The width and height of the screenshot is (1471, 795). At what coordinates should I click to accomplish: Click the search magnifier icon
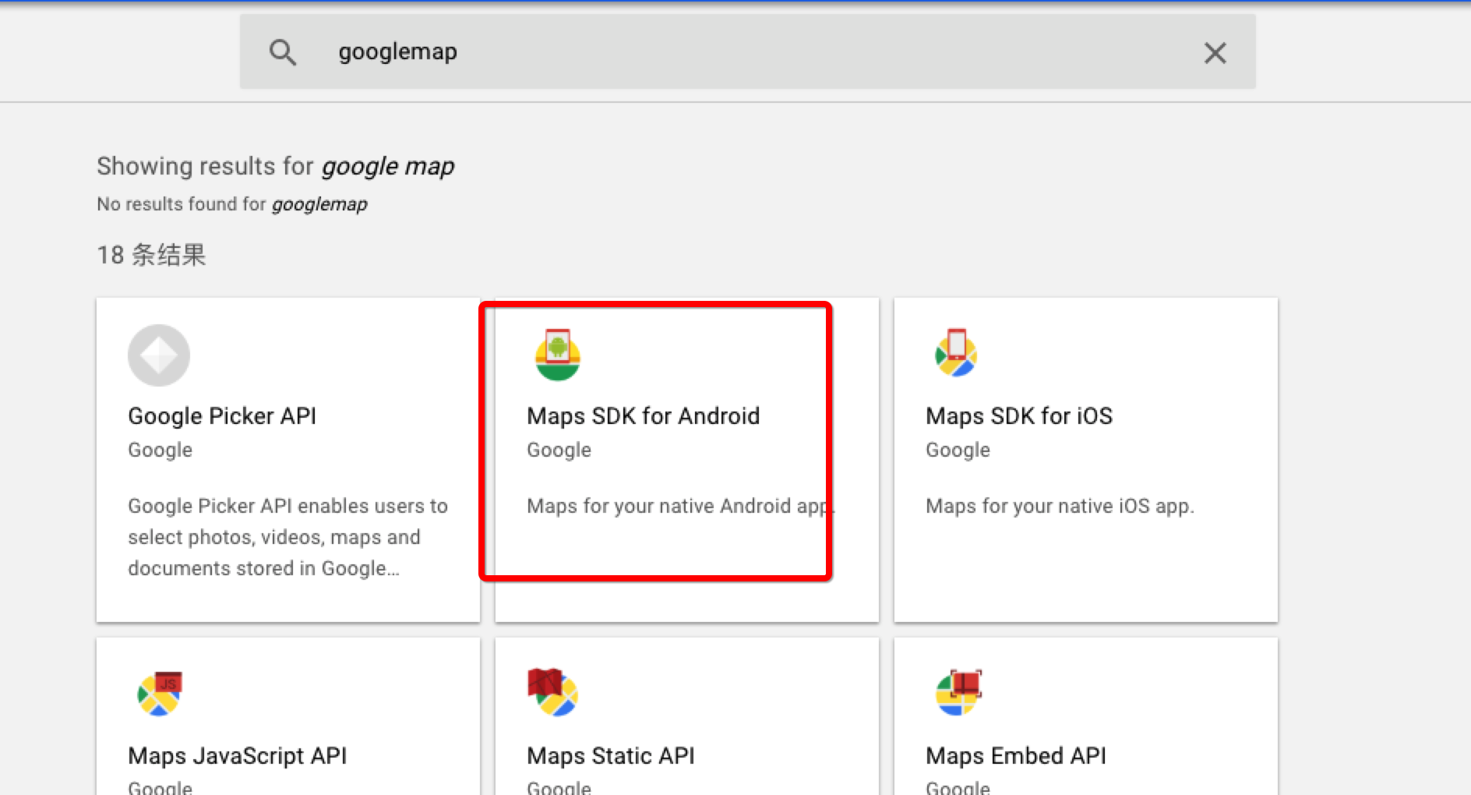click(x=283, y=52)
